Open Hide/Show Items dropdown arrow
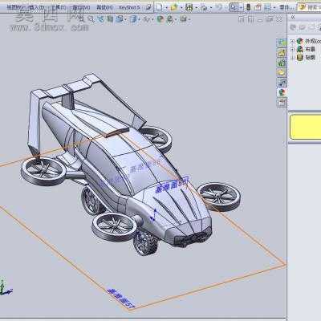 coord(152,19)
